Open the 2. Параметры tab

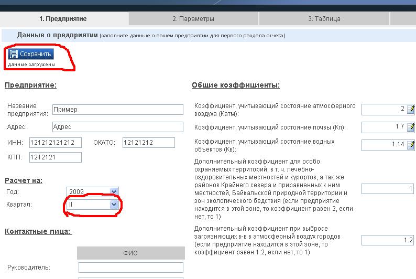coord(193,19)
